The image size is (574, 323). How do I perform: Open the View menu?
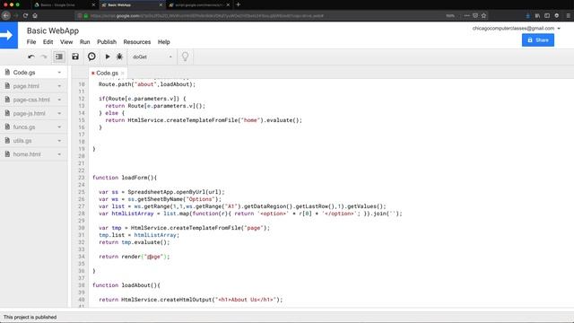66,42
